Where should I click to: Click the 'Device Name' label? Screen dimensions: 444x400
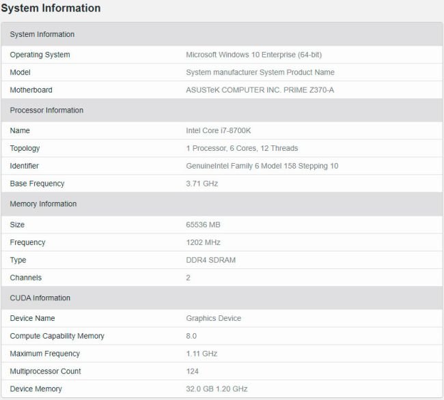tap(33, 318)
